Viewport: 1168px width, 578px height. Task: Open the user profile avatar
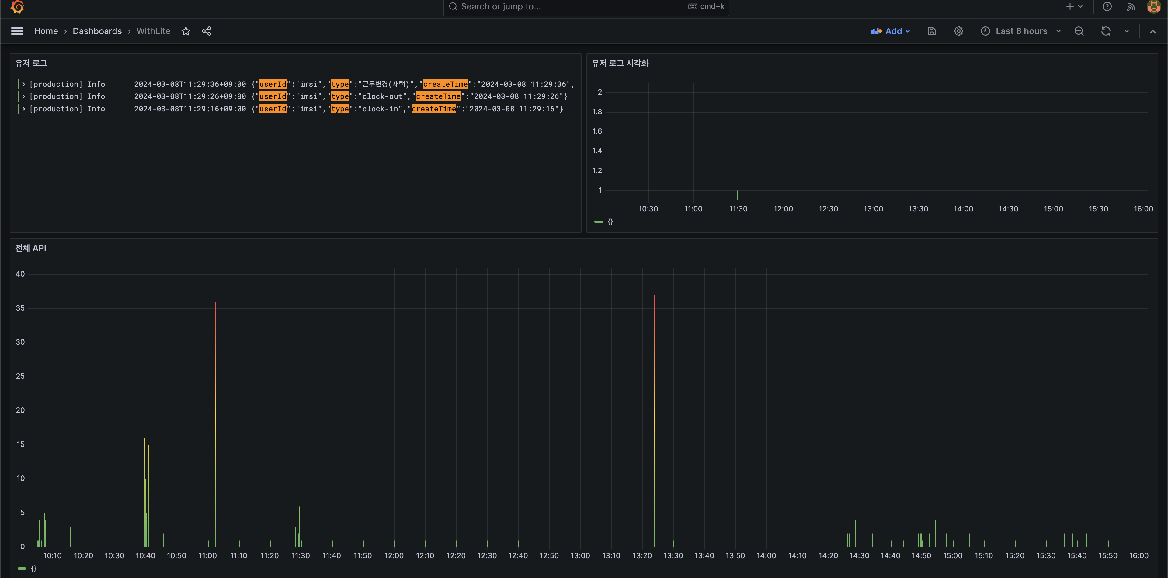tap(1153, 6)
